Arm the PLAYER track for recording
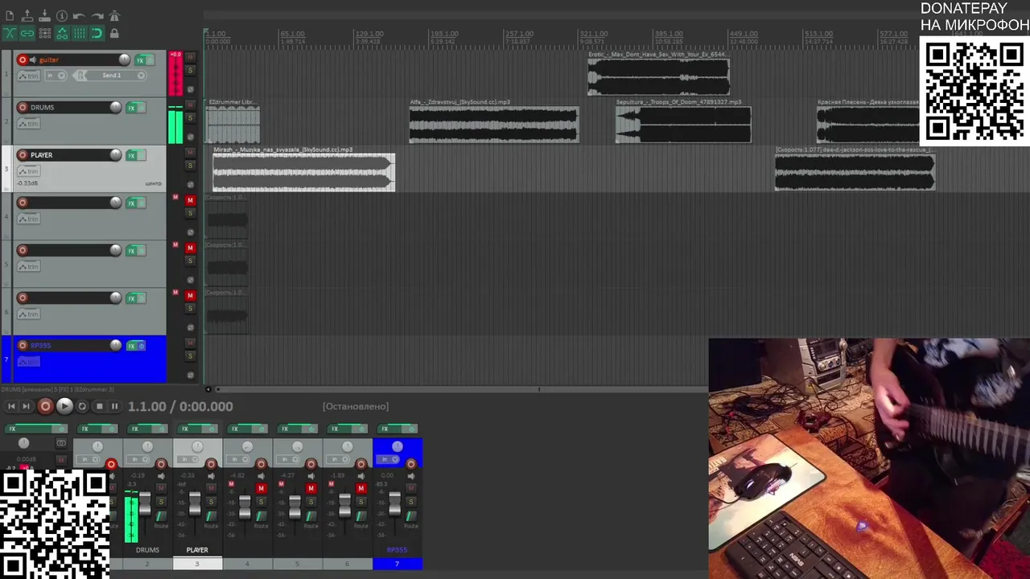The image size is (1030, 579). point(23,154)
